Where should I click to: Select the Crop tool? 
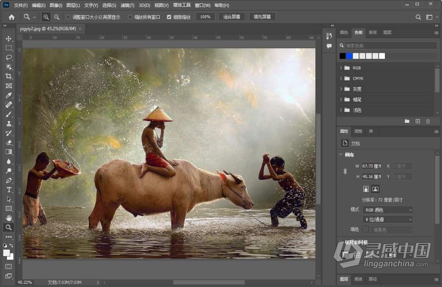[x=9, y=76]
